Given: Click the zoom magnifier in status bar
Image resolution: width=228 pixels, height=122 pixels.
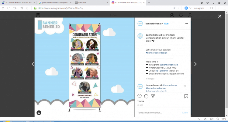Looking at the screenshot, I should click(x=218, y=119).
